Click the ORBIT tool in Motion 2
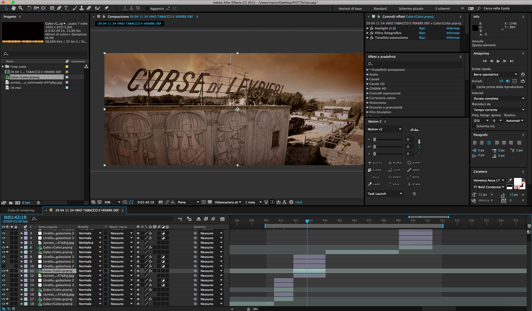The width and height of the screenshot is (532, 311). point(394,177)
